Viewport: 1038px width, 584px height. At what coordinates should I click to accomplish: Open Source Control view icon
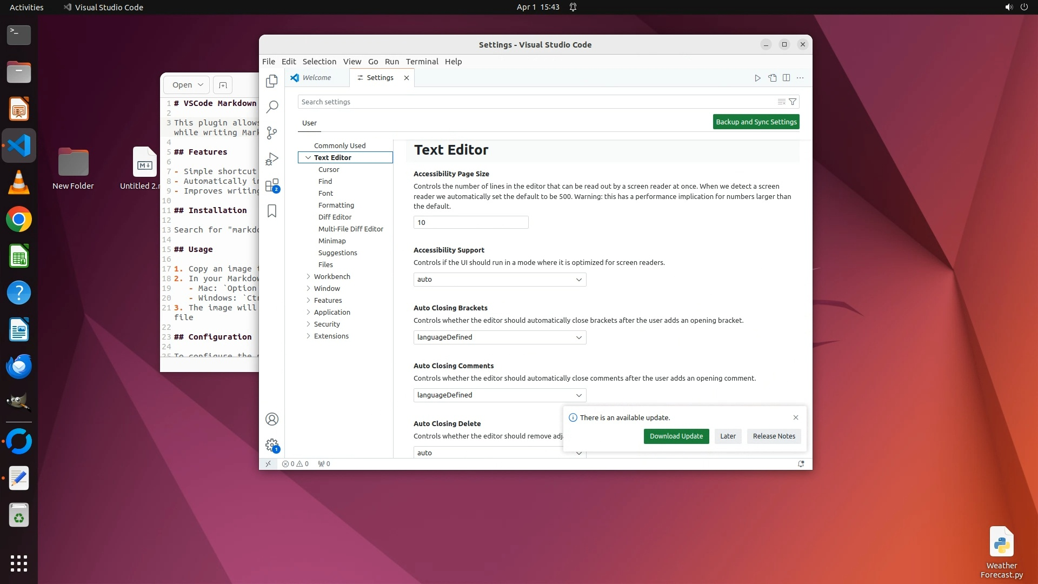coord(272,132)
